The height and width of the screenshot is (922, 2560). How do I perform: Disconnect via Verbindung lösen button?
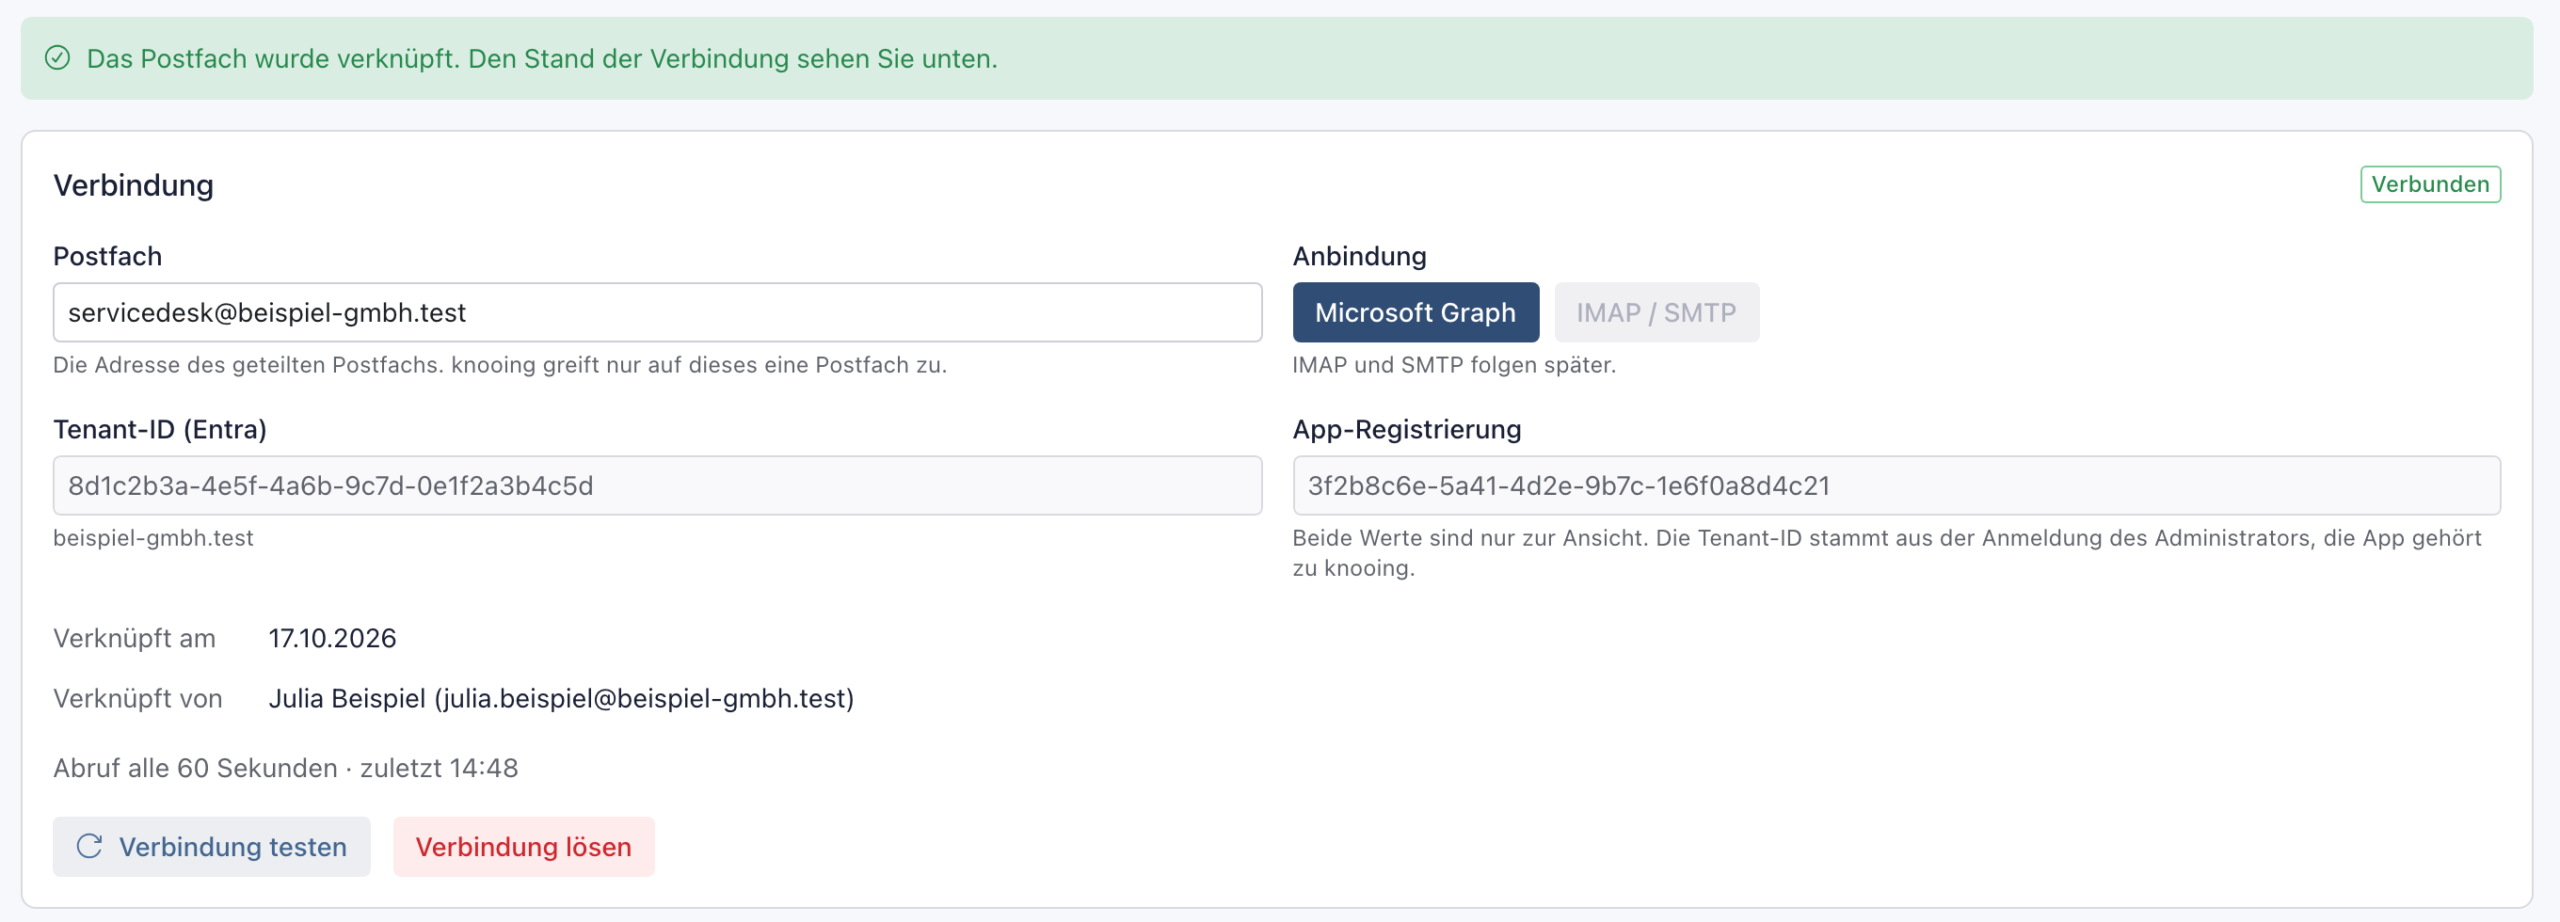click(x=523, y=847)
